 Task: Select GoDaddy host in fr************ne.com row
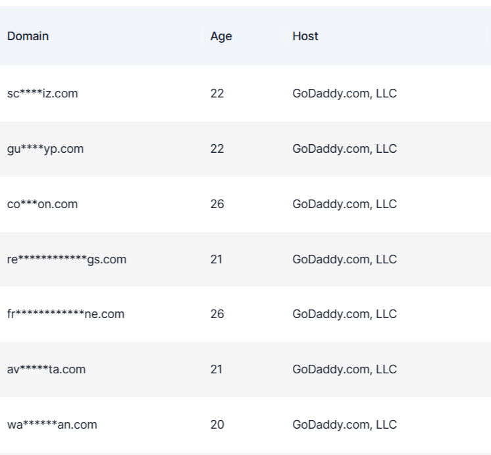pos(344,315)
